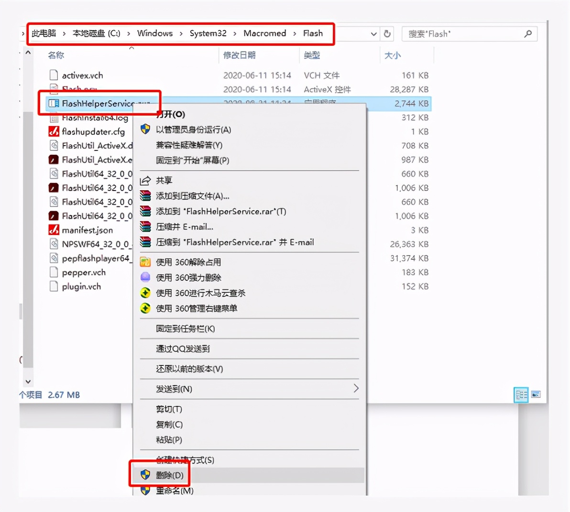Image resolution: width=570 pixels, height=512 pixels.
Task: Click the manifest.json file icon
Action: tap(54, 230)
